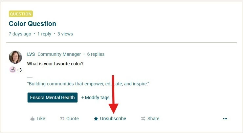Click the Share label text
The width and height of the screenshot is (243, 133).
(153, 119)
